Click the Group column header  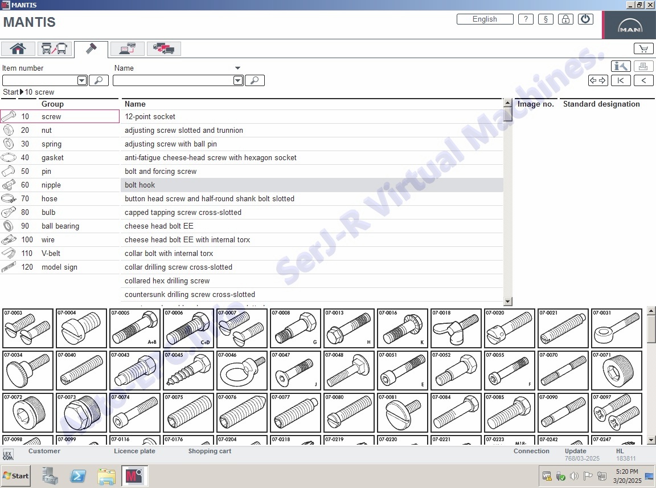[x=52, y=104]
